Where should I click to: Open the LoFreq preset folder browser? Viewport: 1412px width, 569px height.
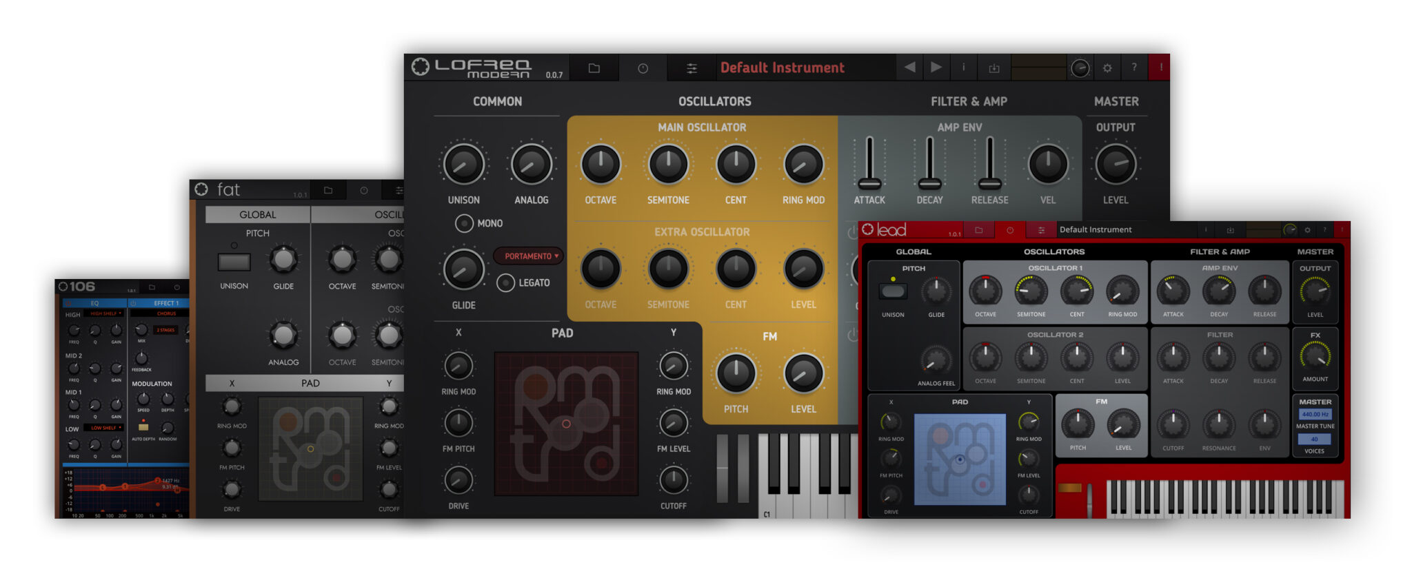point(594,68)
